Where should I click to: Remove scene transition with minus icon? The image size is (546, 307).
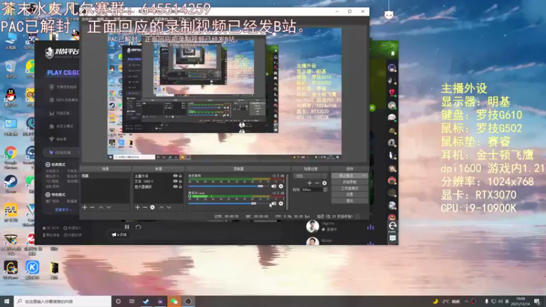[317, 183]
